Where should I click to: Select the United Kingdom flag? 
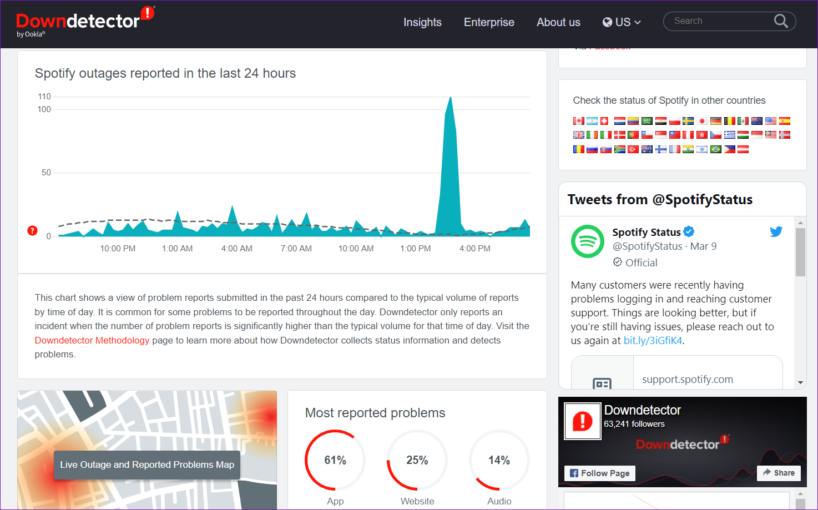(579, 135)
